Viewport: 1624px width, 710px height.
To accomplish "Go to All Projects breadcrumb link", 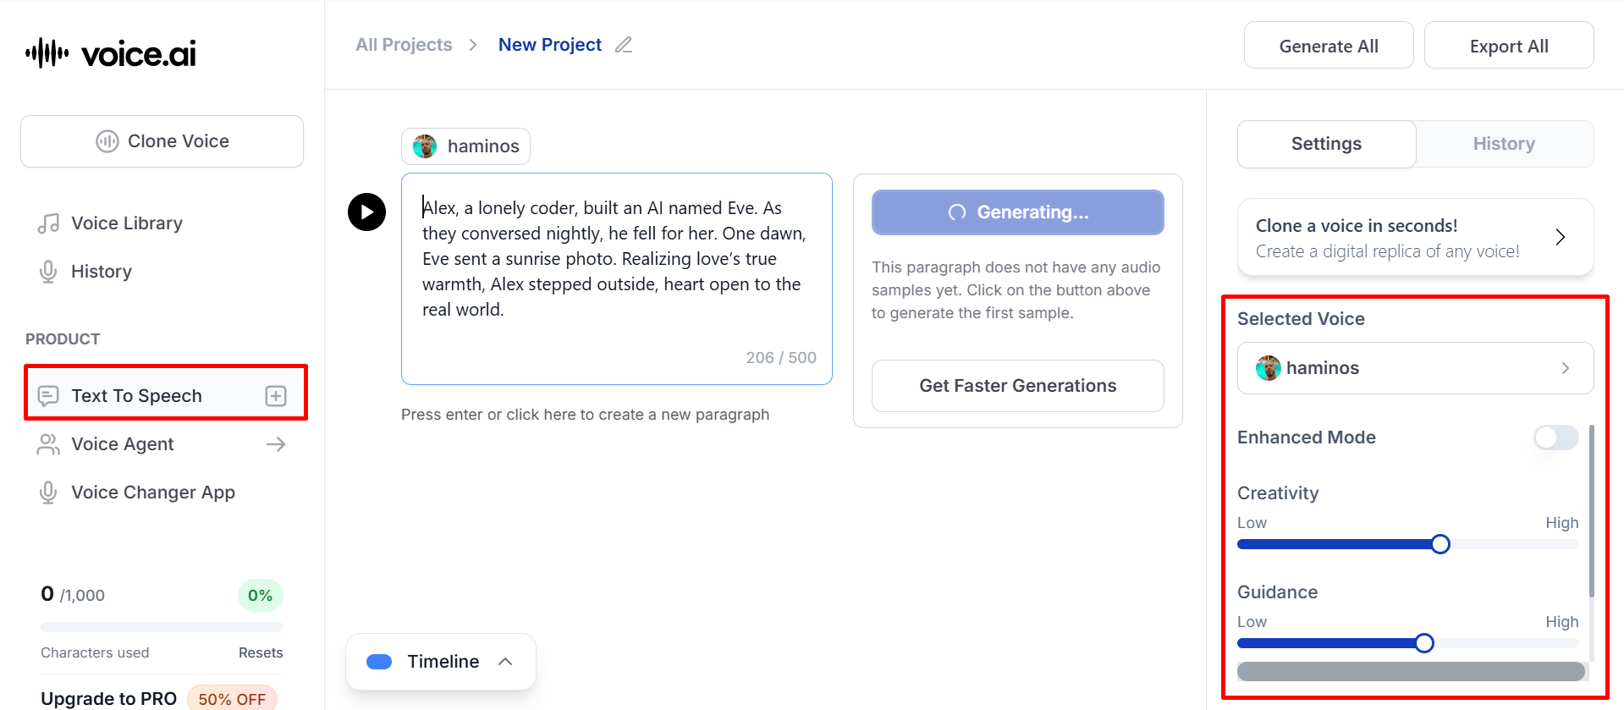I will (404, 45).
